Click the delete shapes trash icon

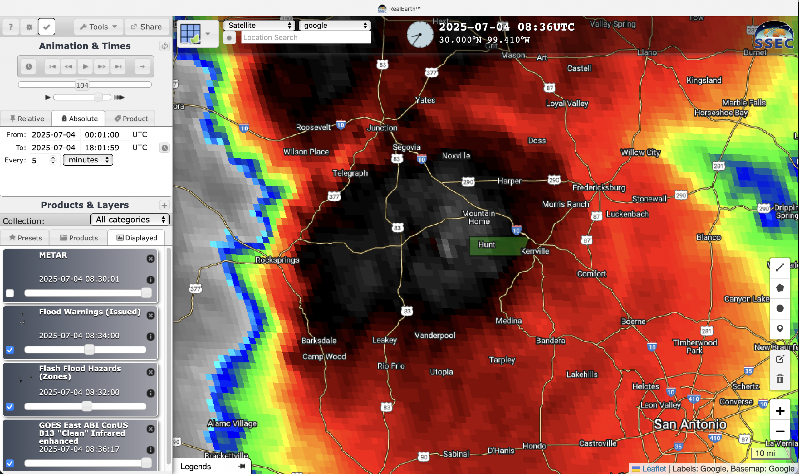coord(780,379)
